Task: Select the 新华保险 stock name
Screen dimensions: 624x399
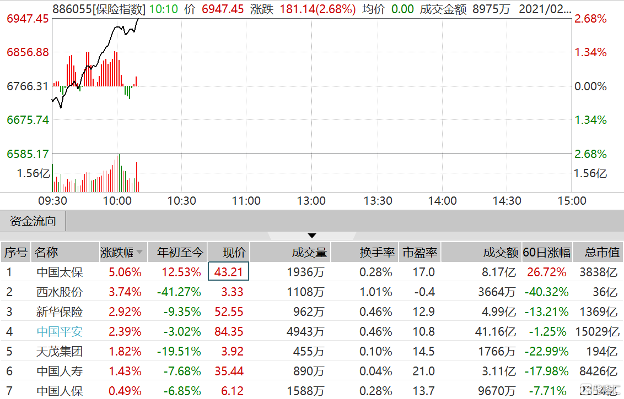Action: pyautogui.click(x=60, y=312)
